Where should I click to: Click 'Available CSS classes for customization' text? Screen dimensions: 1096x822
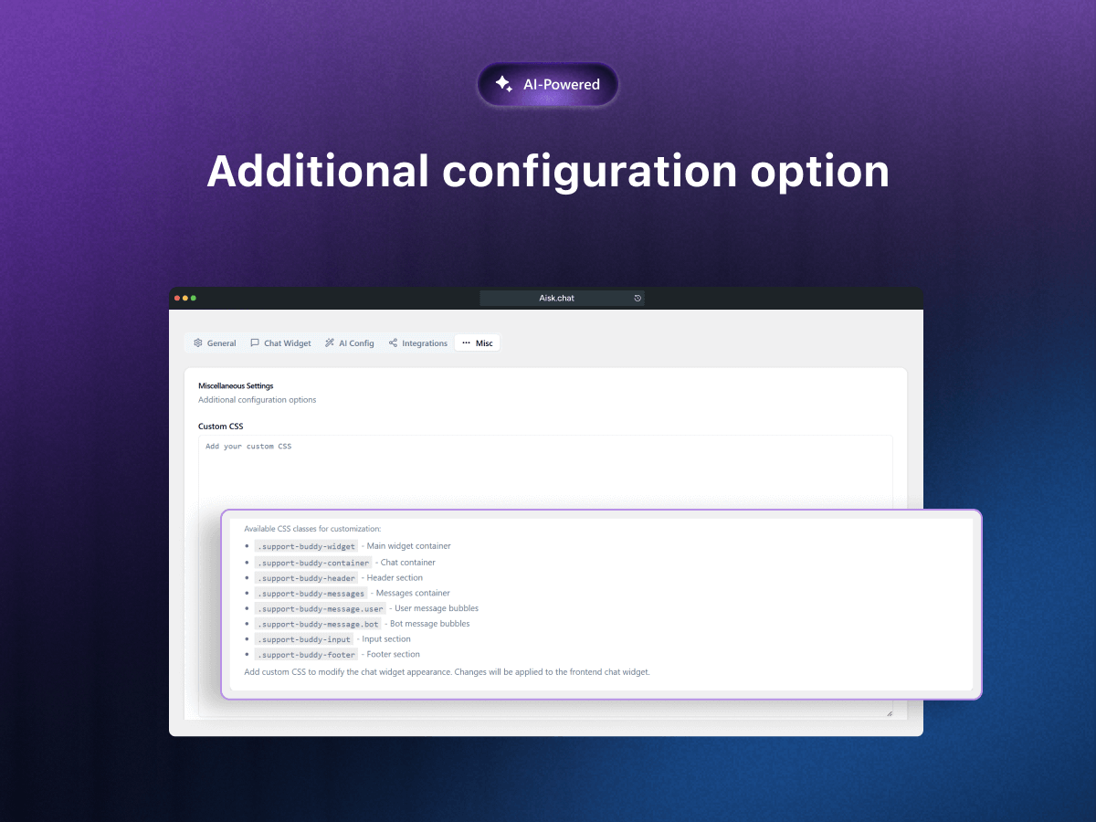312,529
